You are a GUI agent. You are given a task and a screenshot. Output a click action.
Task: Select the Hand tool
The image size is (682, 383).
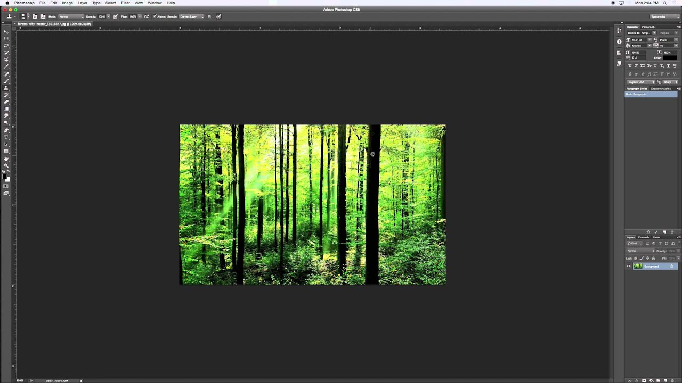(6, 159)
